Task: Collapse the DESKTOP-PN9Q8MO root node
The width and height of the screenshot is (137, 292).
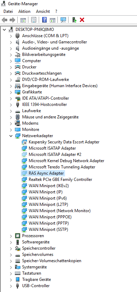Action: point(4,30)
